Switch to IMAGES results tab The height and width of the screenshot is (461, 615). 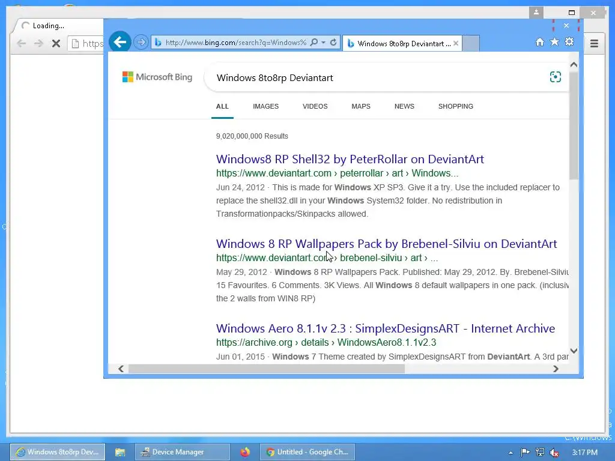pyautogui.click(x=265, y=106)
